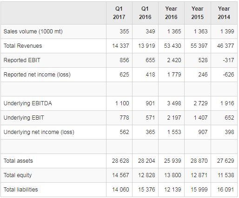The width and height of the screenshot is (239, 198).
Task: Click the Underlying EBIT row label
Action: tap(24, 118)
